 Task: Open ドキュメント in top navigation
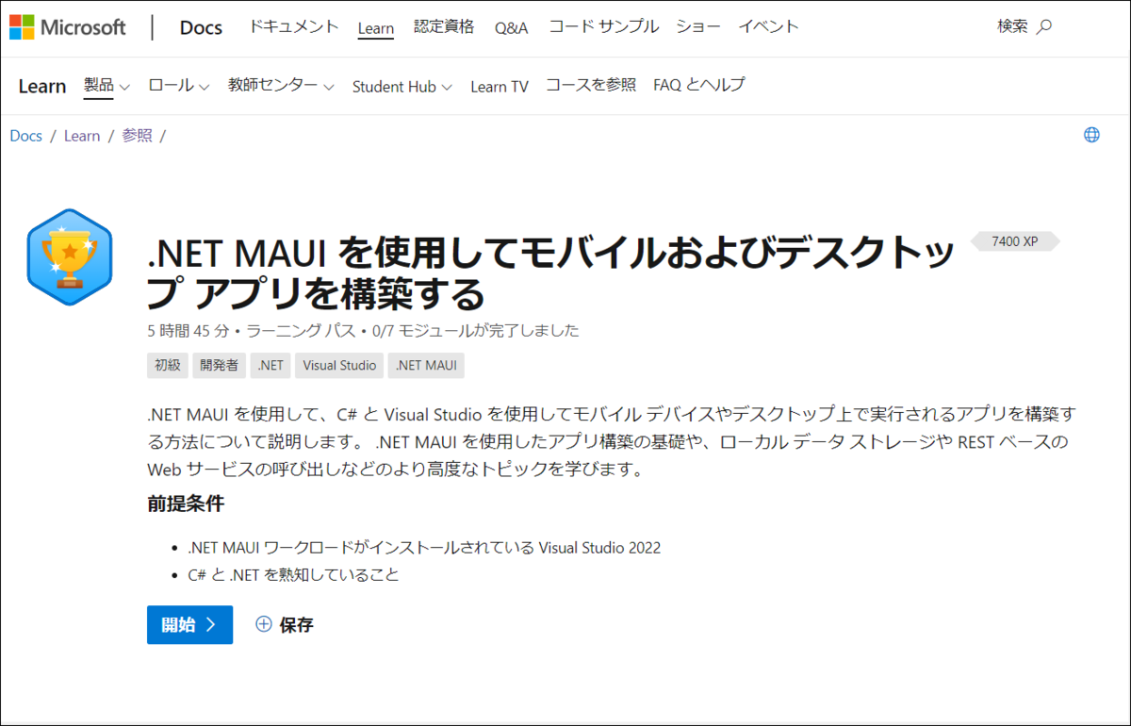click(x=294, y=27)
